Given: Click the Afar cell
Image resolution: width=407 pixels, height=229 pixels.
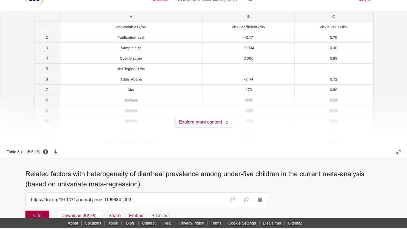Looking at the screenshot, I should pos(131,90).
